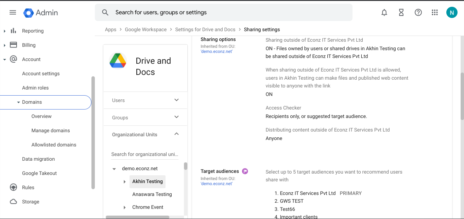Screen dimensions: 464x219
Task: Open Google Takeout
Action: pos(39,173)
